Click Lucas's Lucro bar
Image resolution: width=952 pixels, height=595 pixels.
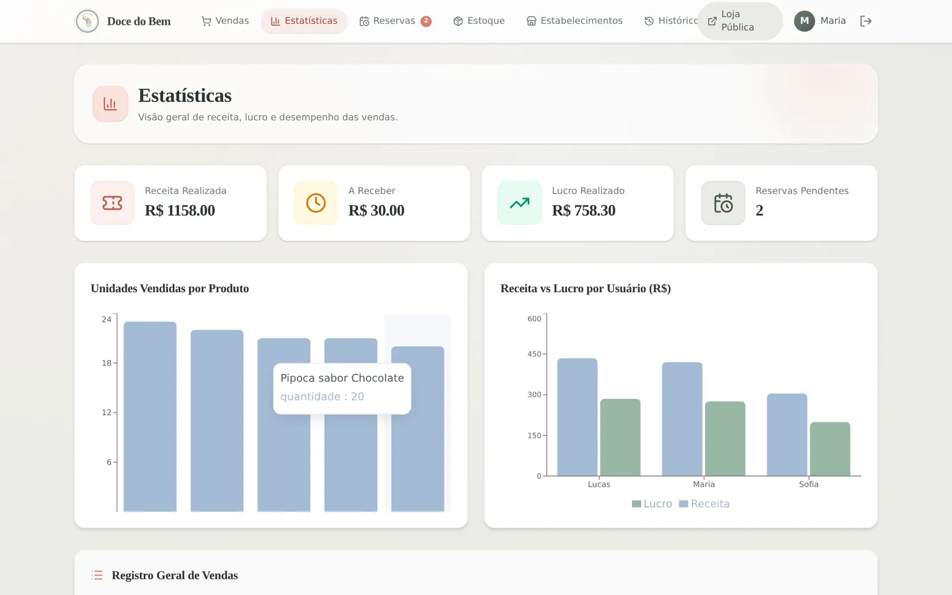click(620, 437)
